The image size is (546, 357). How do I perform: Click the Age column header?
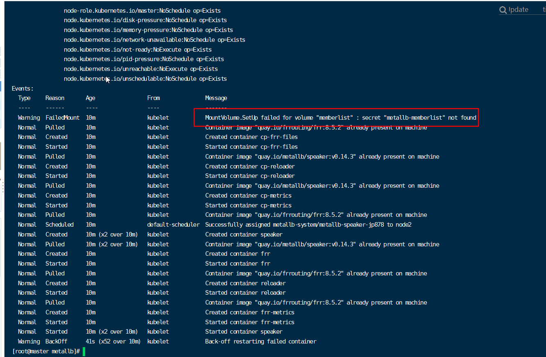[91, 98]
